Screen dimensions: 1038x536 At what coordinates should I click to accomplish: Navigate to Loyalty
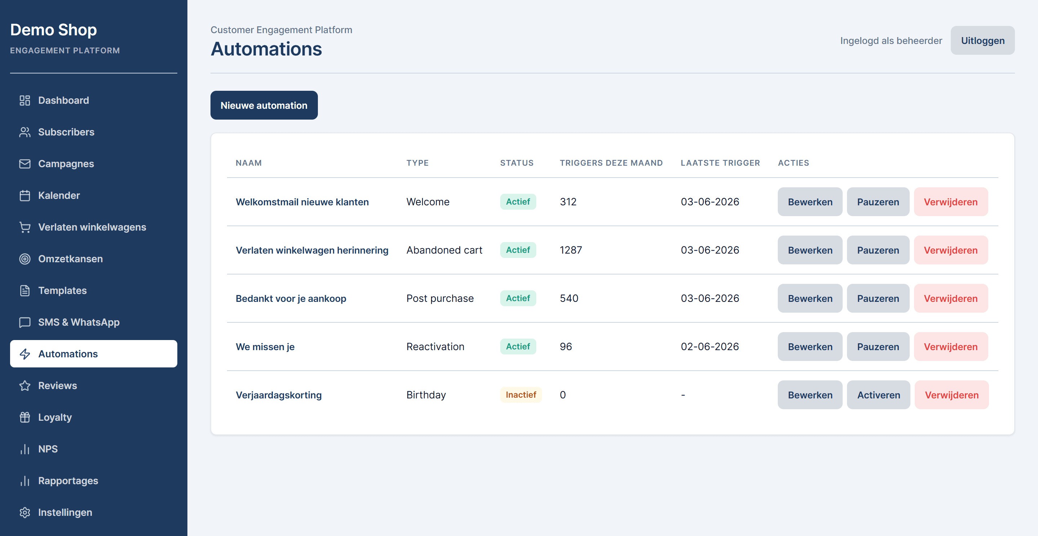(93, 417)
